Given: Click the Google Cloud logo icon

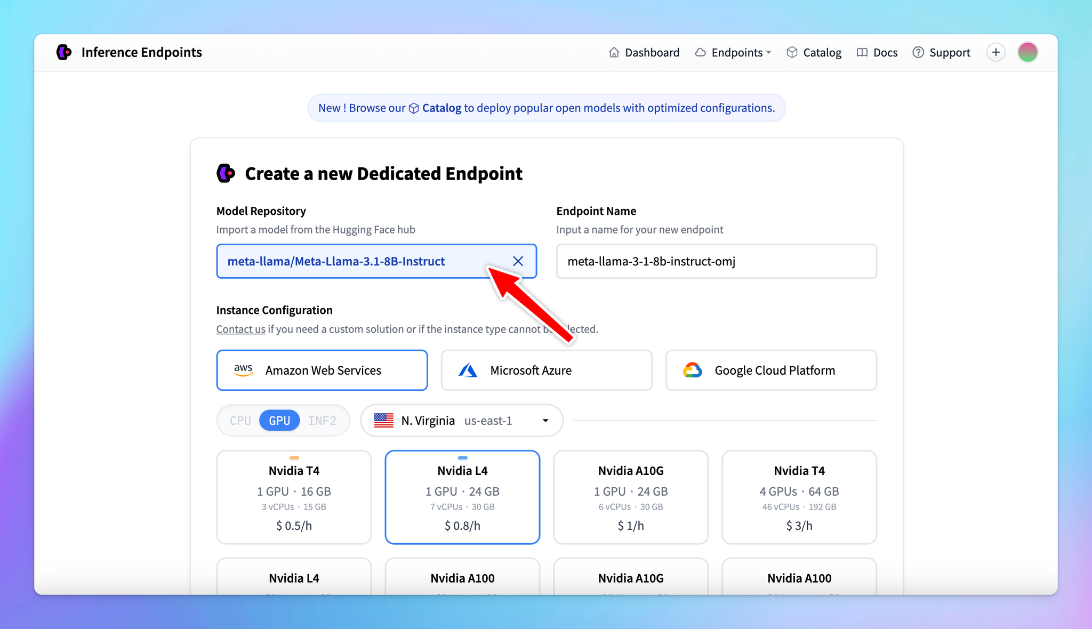Looking at the screenshot, I should click(x=693, y=370).
